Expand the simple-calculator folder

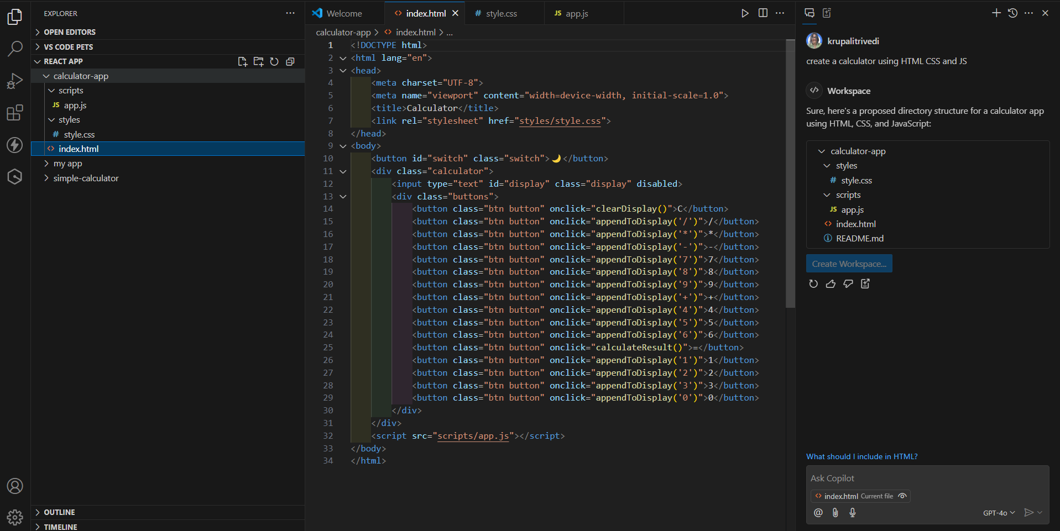click(x=168, y=178)
